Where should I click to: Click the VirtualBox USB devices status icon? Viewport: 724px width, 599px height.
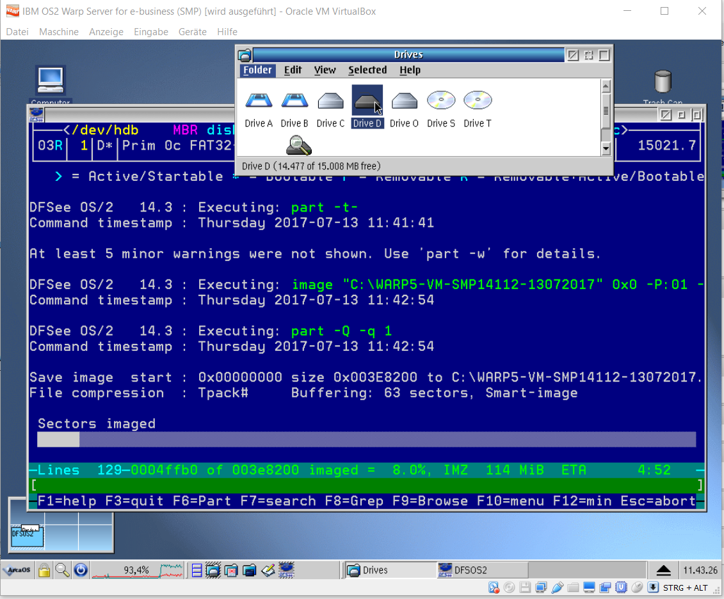tap(558, 587)
